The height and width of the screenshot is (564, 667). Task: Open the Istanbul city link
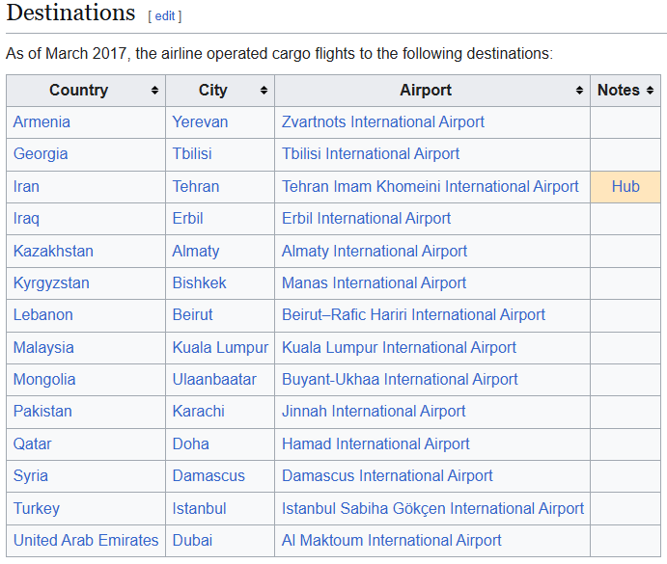click(x=199, y=509)
